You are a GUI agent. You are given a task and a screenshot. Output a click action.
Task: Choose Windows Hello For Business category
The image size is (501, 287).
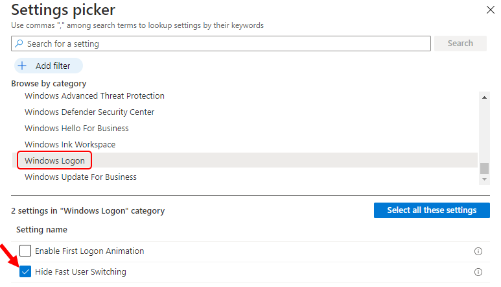tap(76, 128)
